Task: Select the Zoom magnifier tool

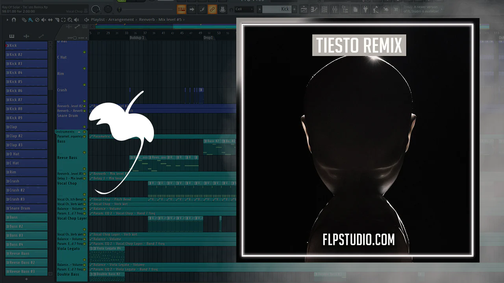Action: [x=70, y=20]
